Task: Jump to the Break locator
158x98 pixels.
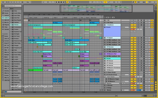Action: click(x=65, y=18)
